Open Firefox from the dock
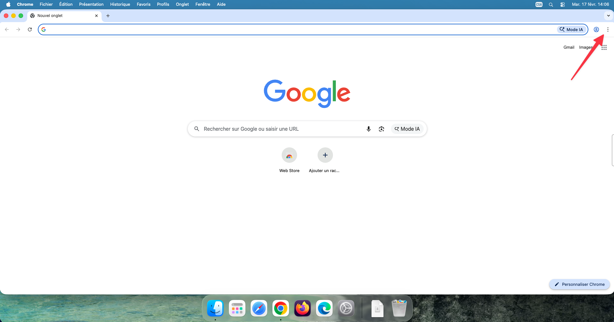614x322 pixels. click(303, 309)
